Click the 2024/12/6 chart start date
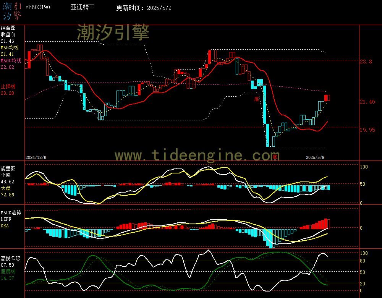The width and height of the screenshot is (382, 298). pyautogui.click(x=36, y=157)
